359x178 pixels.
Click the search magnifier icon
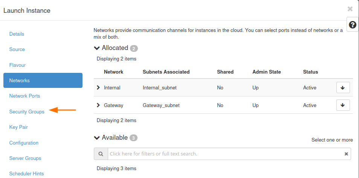click(101, 154)
